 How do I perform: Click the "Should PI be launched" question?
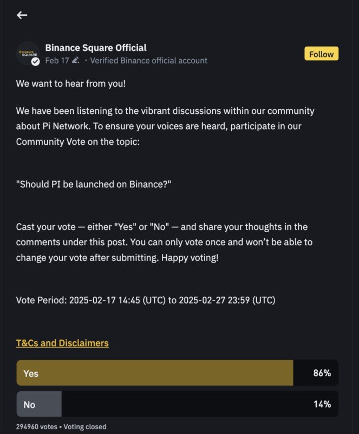[x=94, y=184]
